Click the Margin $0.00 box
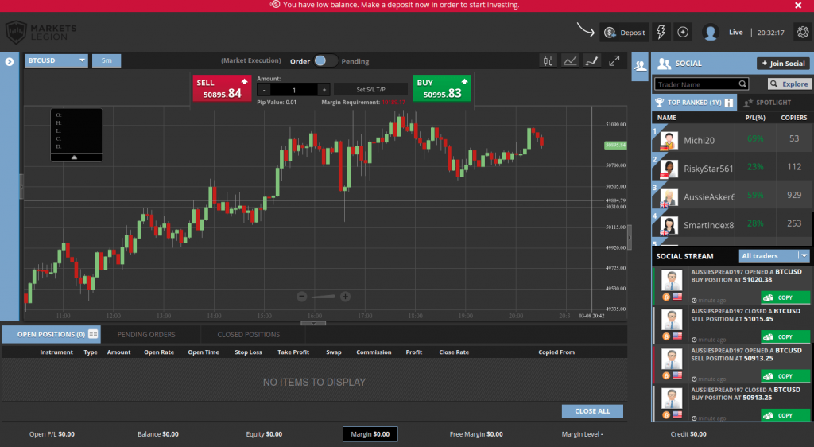This screenshot has width=814, height=447. [x=370, y=434]
